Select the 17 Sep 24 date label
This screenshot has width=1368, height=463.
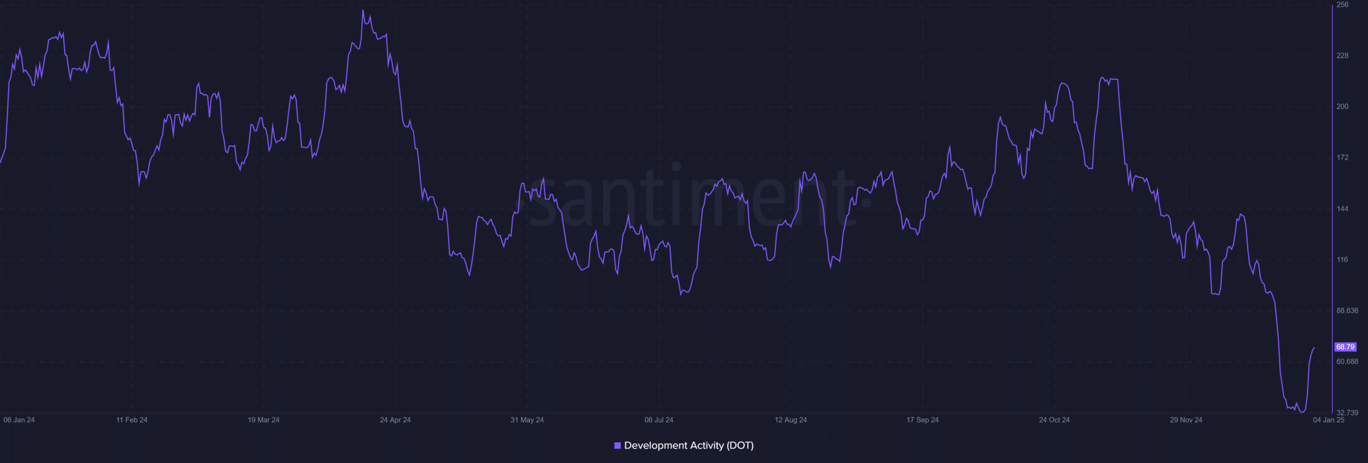point(922,420)
